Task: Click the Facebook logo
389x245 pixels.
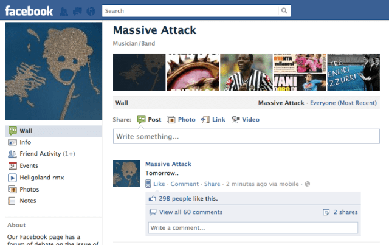Action: coord(29,10)
